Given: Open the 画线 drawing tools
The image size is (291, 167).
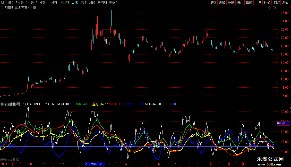Looking at the screenshot, I should click(x=249, y=2).
